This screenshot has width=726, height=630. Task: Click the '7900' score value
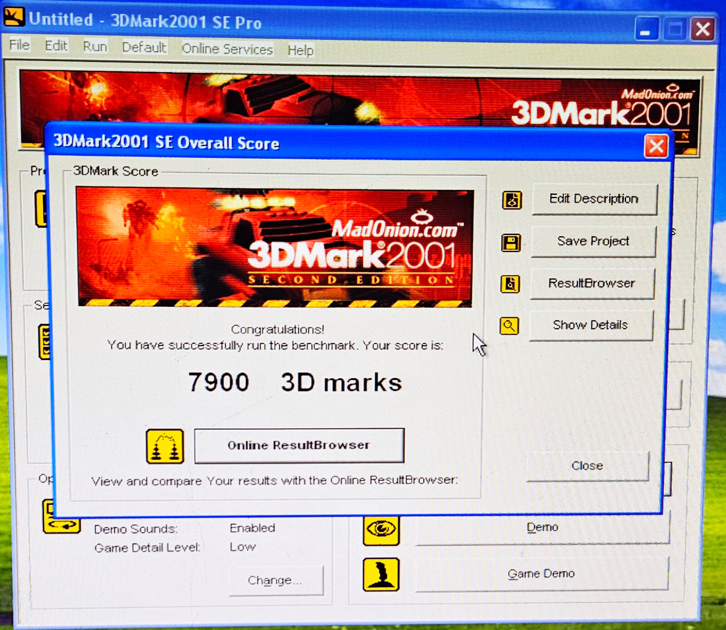[x=219, y=382]
